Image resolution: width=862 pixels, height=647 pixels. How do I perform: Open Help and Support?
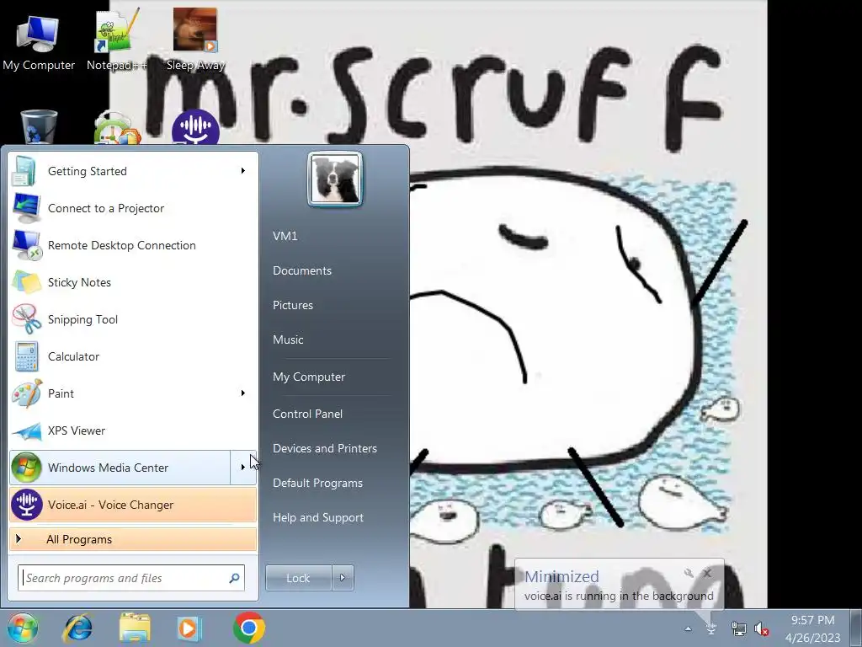click(317, 518)
